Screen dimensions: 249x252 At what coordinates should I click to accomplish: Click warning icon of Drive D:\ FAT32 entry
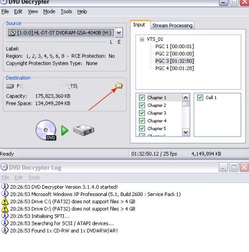pyautogui.click(x=5, y=209)
